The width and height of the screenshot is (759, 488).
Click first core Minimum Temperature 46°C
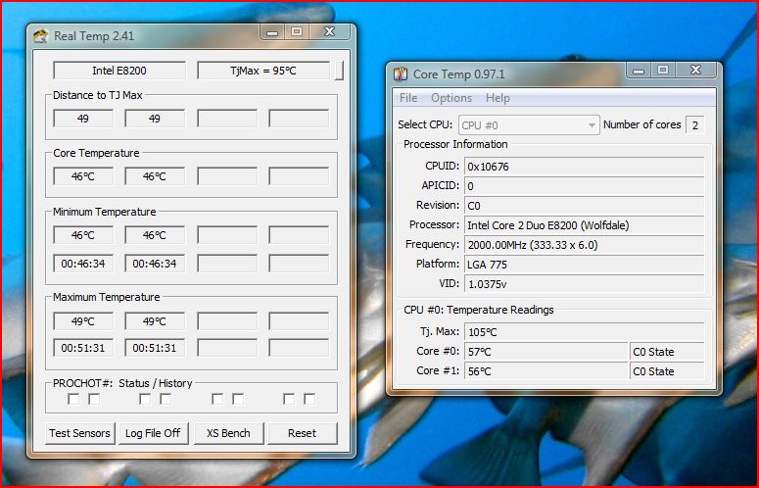point(83,235)
